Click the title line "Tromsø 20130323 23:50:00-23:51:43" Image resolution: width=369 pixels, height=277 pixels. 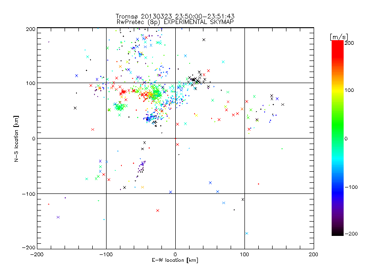tap(175, 16)
